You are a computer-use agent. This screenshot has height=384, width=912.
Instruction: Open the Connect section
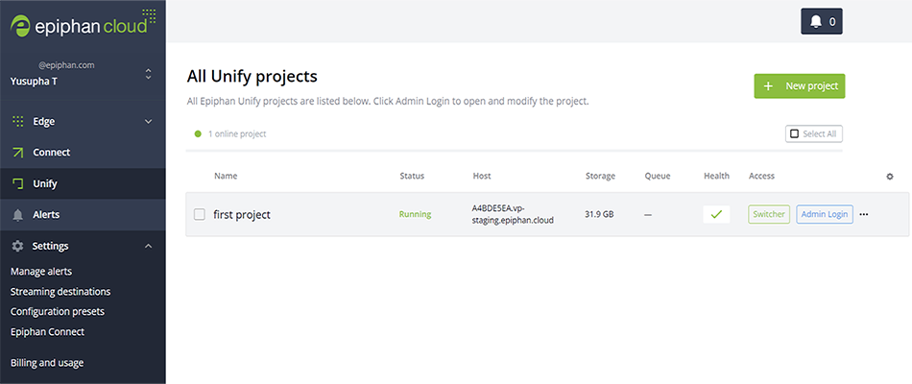tap(83, 153)
